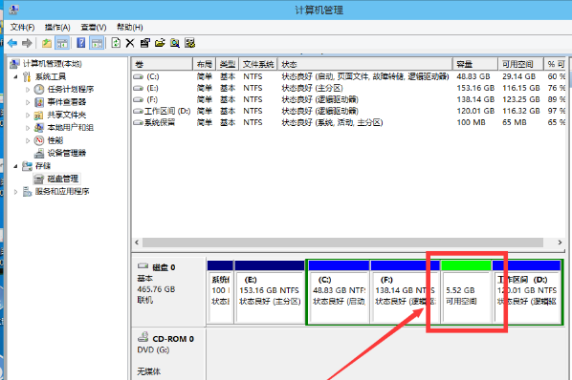Select the 5.52 GB 可用空间 free block
This screenshot has height=380, width=572.
[x=466, y=292]
